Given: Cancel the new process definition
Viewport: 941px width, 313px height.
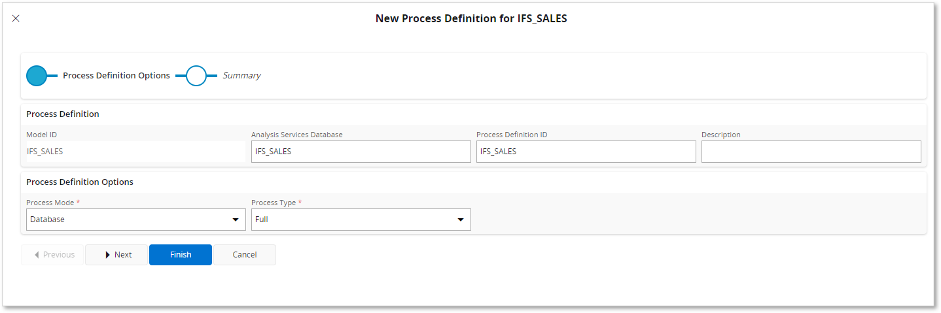Looking at the screenshot, I should pos(245,255).
